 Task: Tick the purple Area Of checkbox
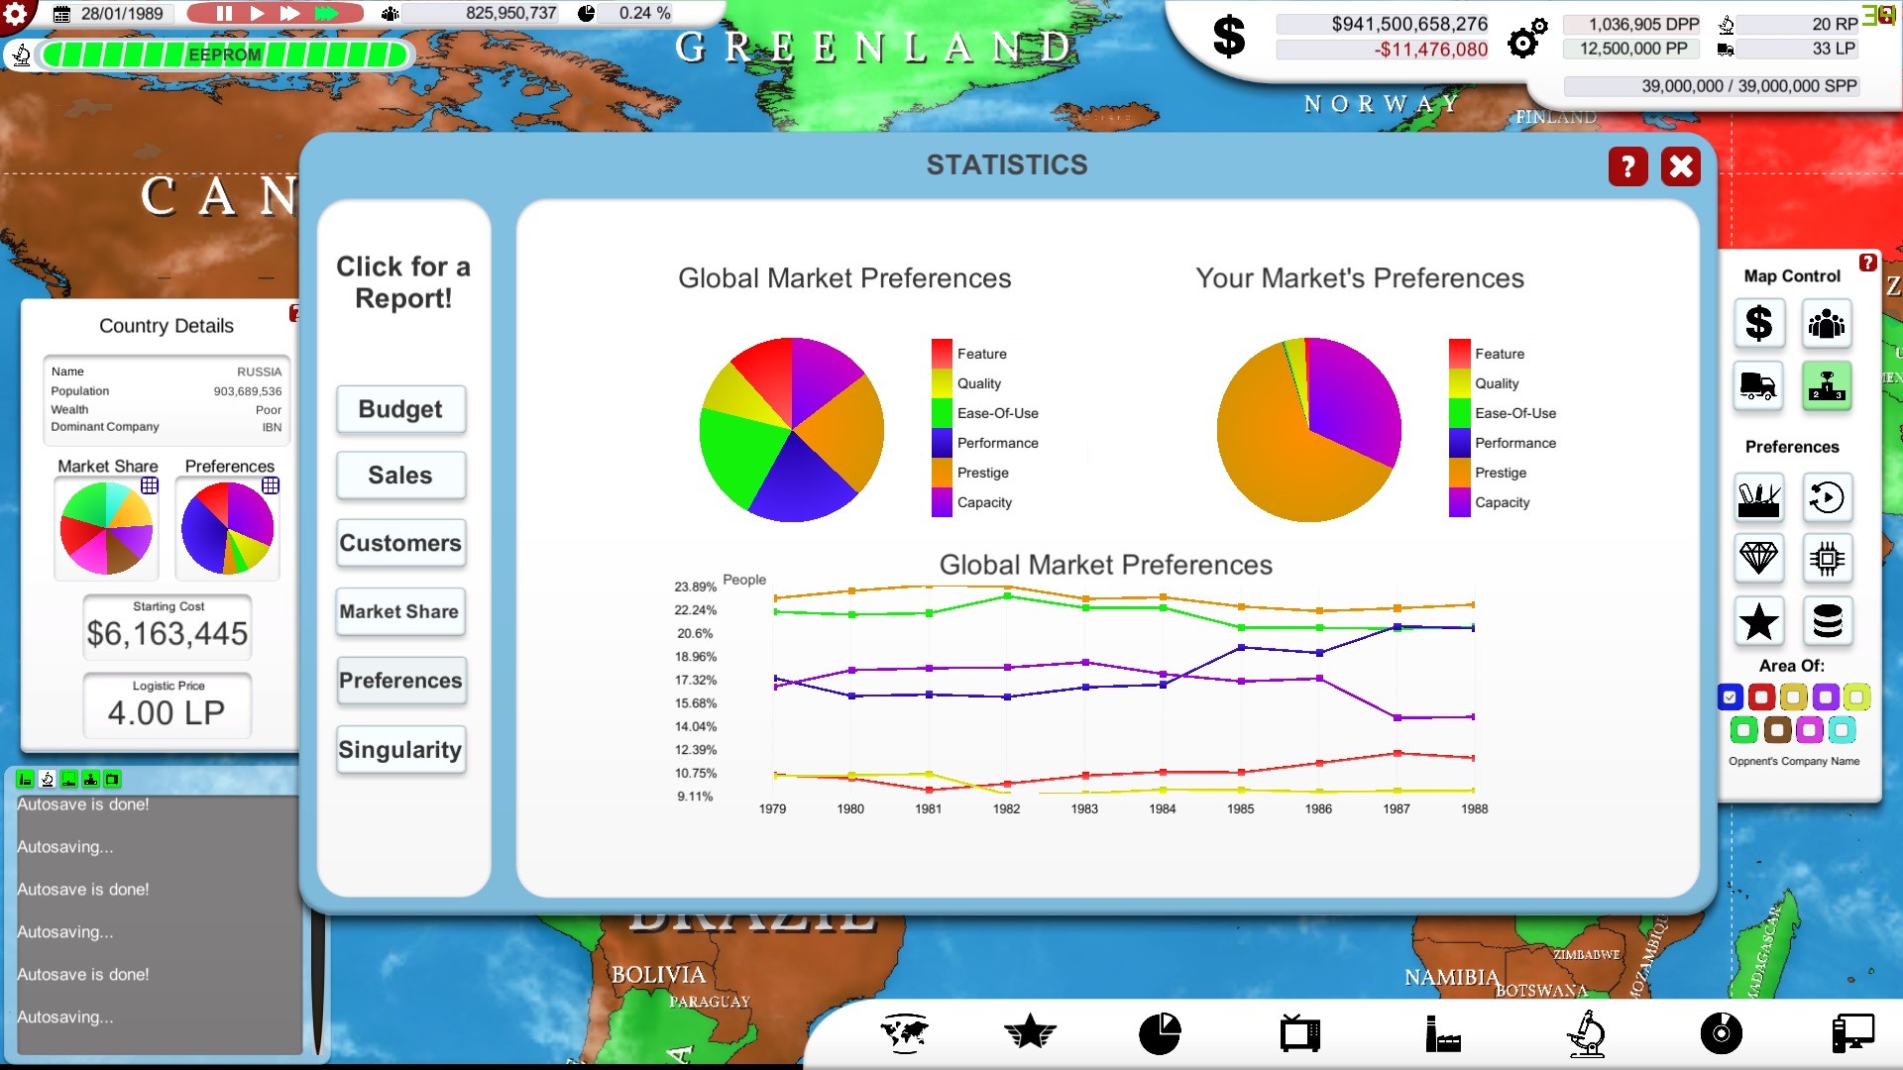1825,697
